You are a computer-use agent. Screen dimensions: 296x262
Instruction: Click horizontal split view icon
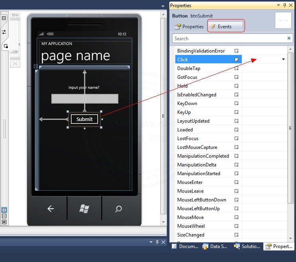click(x=4, y=216)
